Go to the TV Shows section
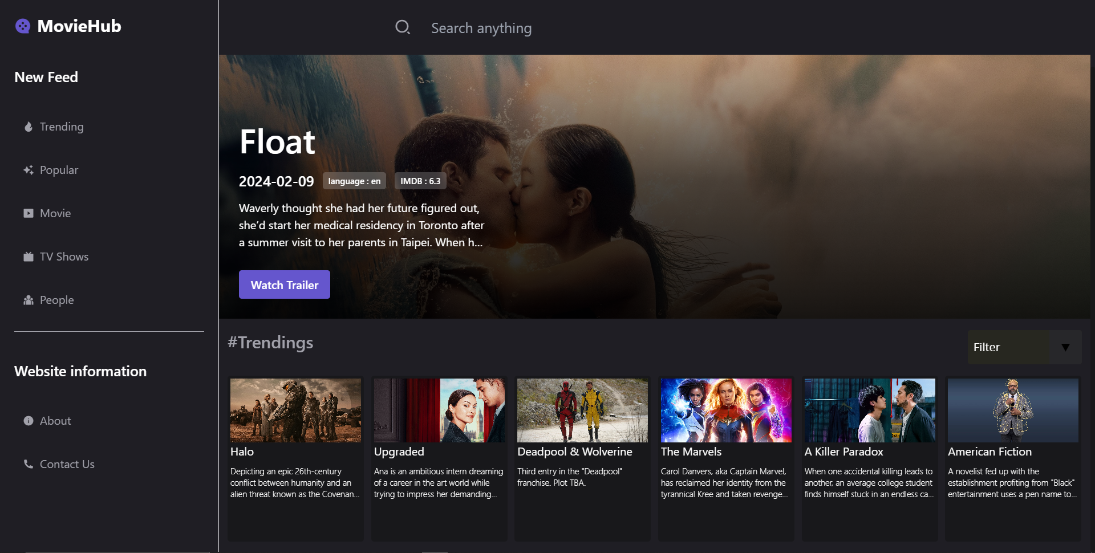 pyautogui.click(x=64, y=257)
